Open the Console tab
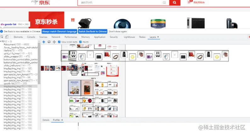The image size is (250, 135). tap(31, 37)
